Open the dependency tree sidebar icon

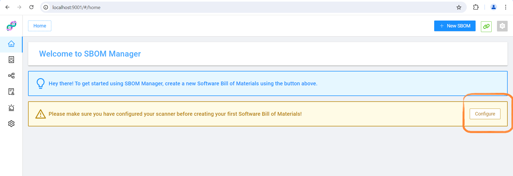pyautogui.click(x=11, y=76)
